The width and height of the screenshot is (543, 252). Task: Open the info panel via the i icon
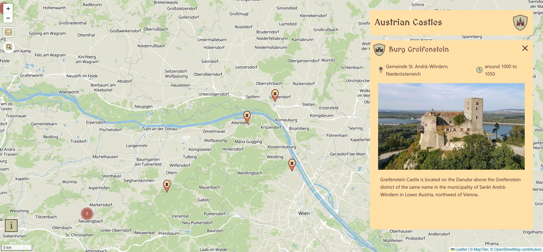(x=11, y=226)
